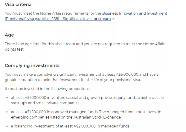The image size is (186, 132).
Task: Click the bullet dot before balancing investment item
Action: point(7,126)
